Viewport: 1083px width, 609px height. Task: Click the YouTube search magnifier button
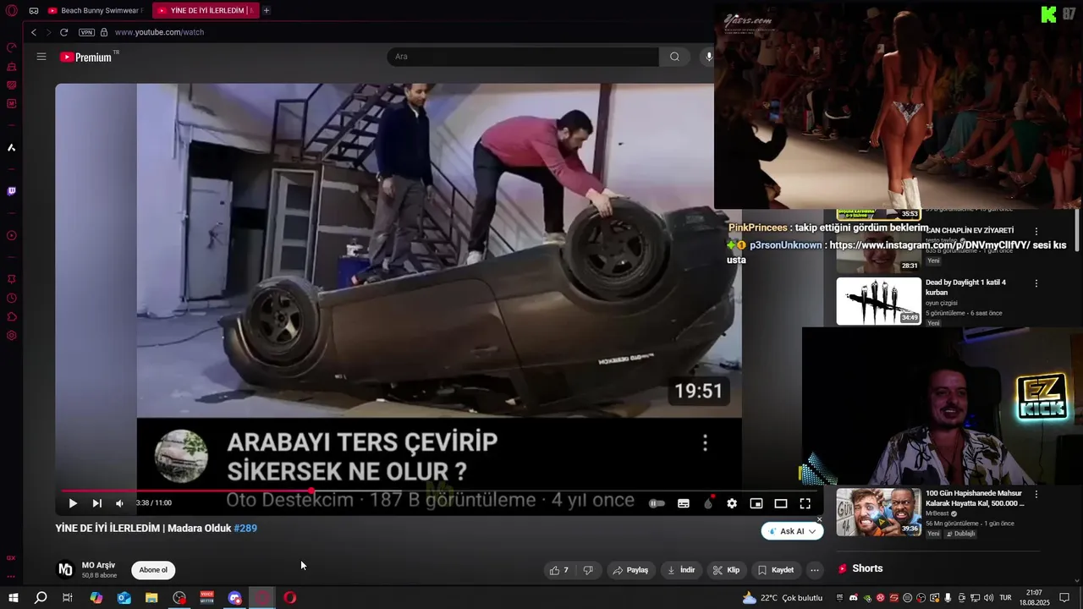click(674, 57)
